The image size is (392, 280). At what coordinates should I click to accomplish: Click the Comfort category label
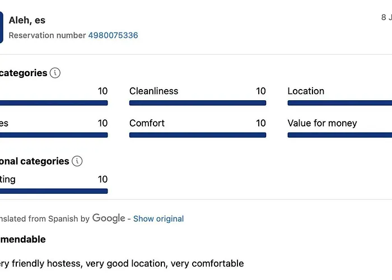(147, 123)
